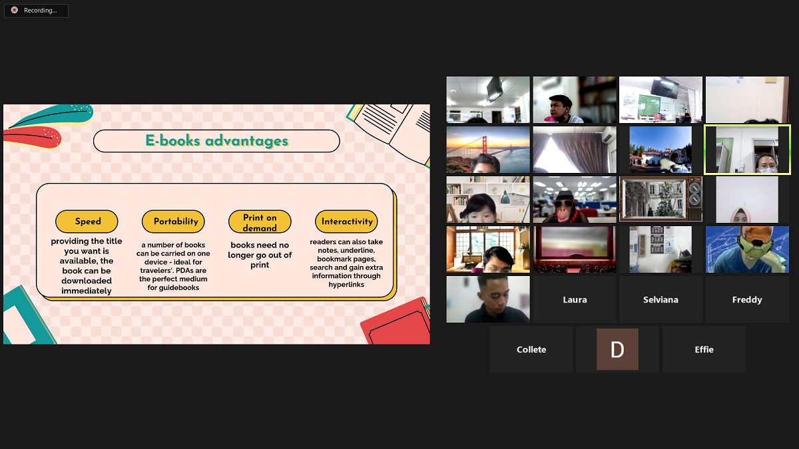Select Collete's participant tile
The width and height of the screenshot is (799, 449).
click(x=531, y=349)
